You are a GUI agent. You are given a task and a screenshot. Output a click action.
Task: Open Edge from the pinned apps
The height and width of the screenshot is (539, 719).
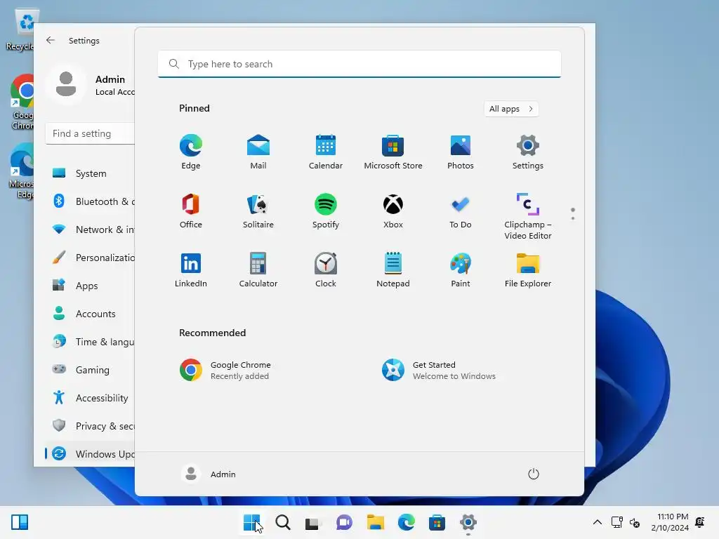click(x=191, y=152)
